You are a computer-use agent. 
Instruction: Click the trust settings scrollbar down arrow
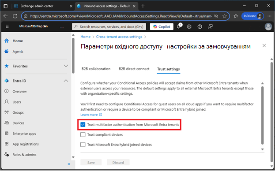[x=262, y=149]
